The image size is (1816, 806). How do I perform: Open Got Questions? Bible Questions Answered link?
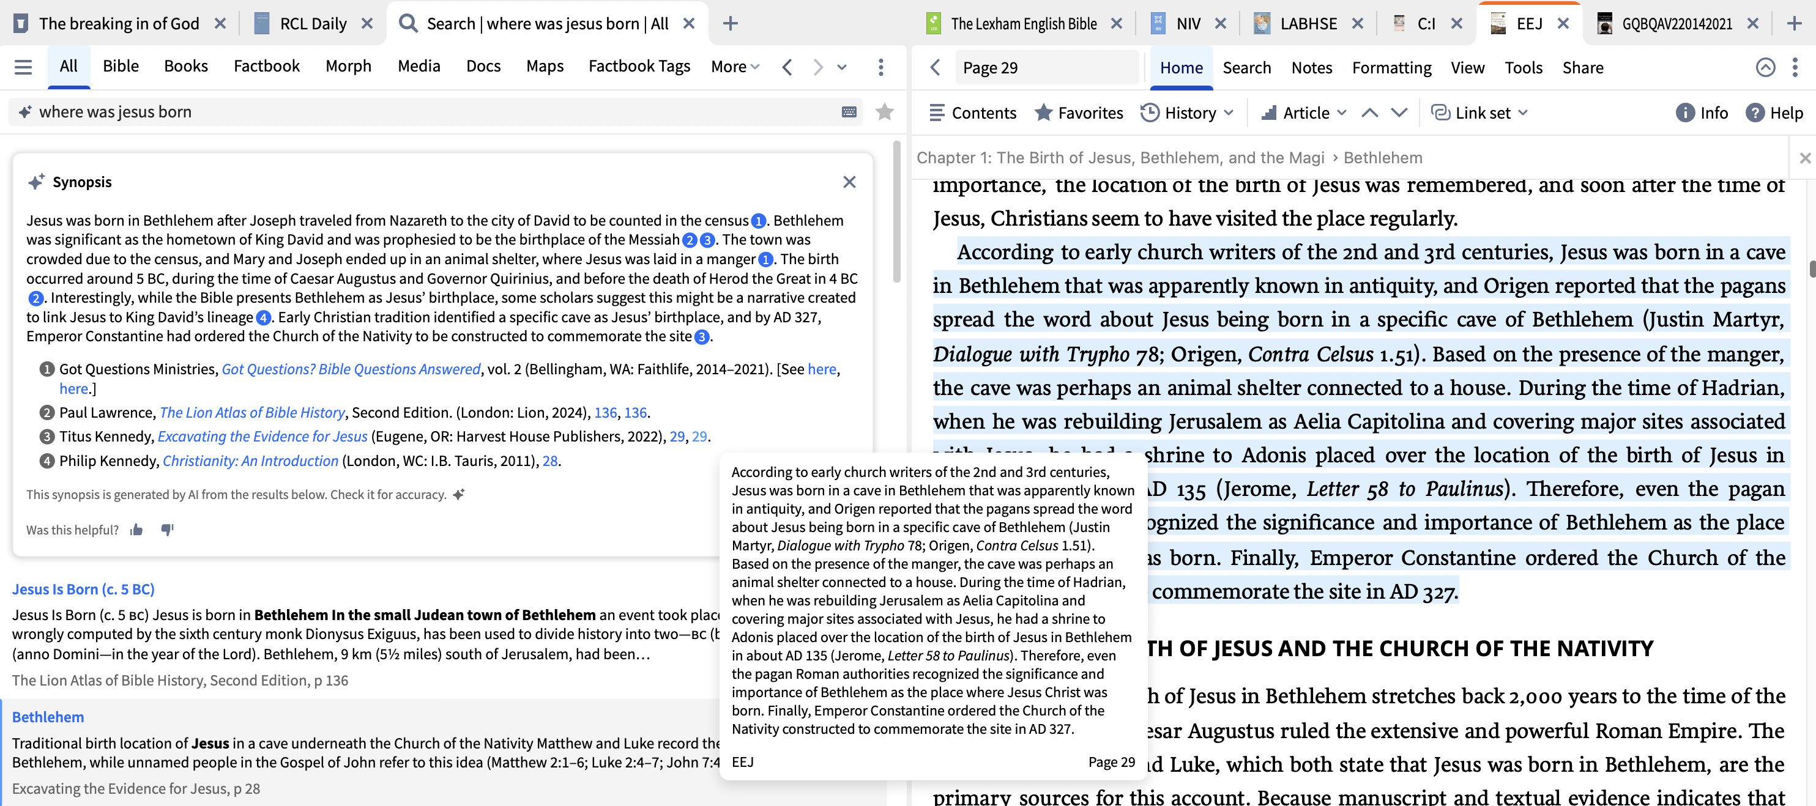pos(351,369)
